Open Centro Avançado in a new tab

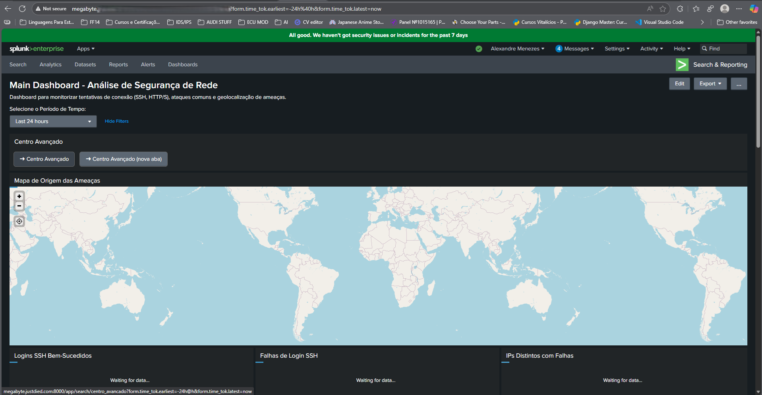pos(123,159)
